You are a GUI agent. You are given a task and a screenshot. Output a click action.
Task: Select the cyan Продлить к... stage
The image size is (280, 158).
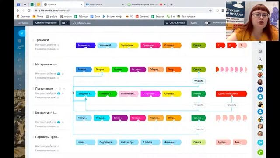86,93
